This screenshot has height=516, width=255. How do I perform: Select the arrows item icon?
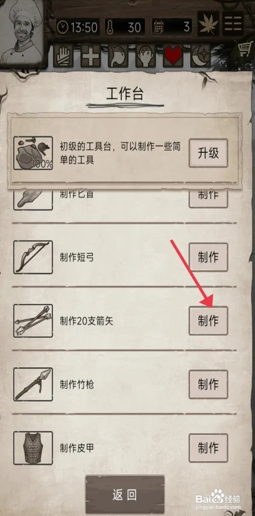coord(33,320)
